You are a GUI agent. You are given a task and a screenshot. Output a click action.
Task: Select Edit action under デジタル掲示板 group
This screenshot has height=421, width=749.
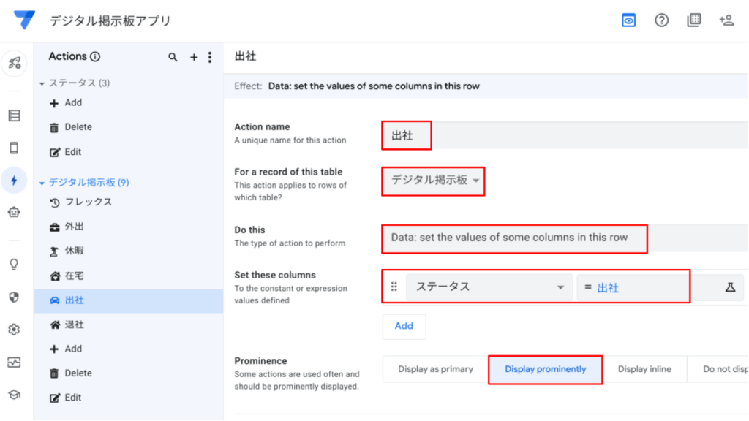click(x=66, y=398)
